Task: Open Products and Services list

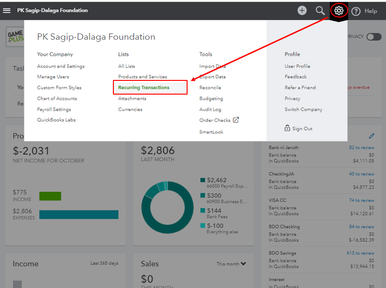Action: (x=142, y=77)
